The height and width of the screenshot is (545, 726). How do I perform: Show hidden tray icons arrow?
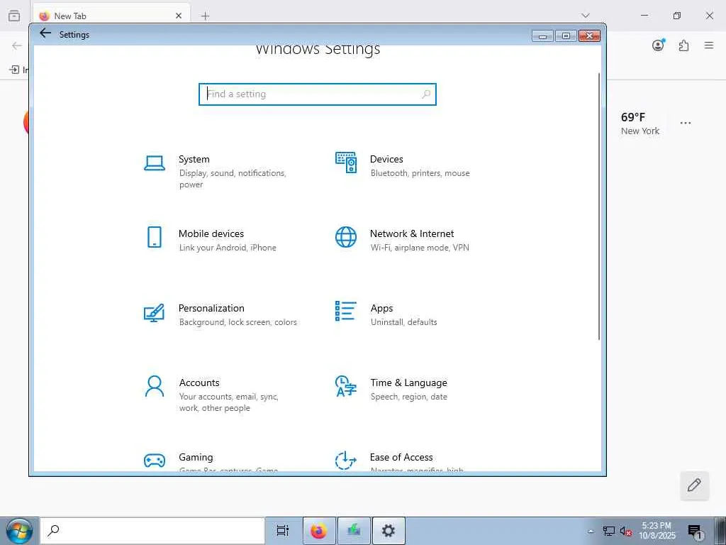pos(591,532)
